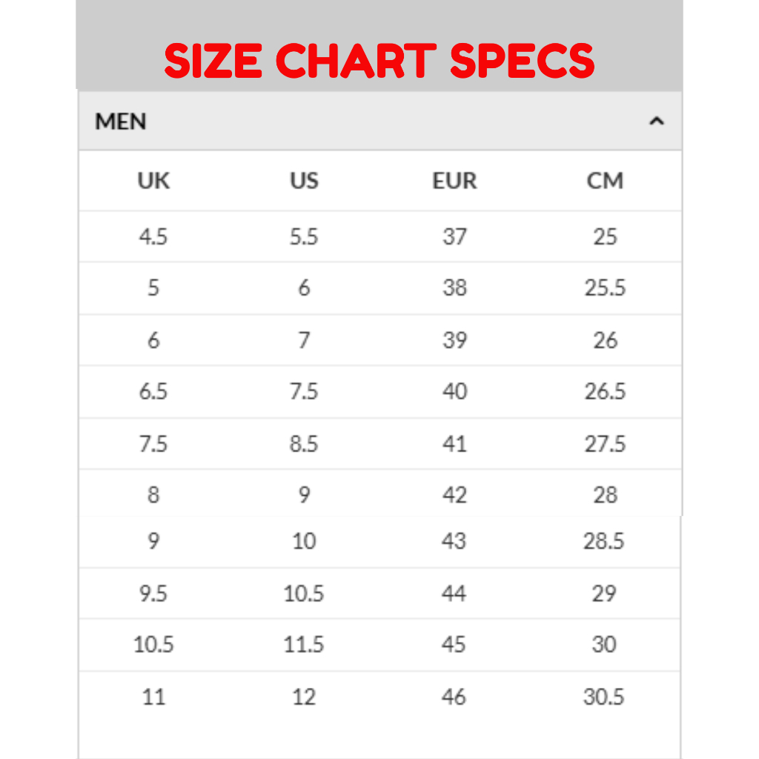
Task: Click US size 11.5 cell
Action: pyautogui.click(x=304, y=645)
